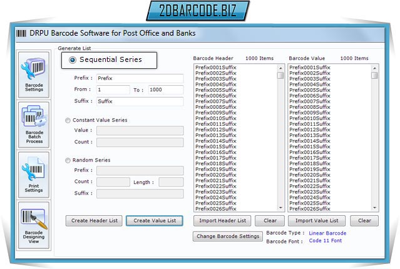Open Barcode Settings panel icon
Screen dimensions: 400x269
(34, 74)
